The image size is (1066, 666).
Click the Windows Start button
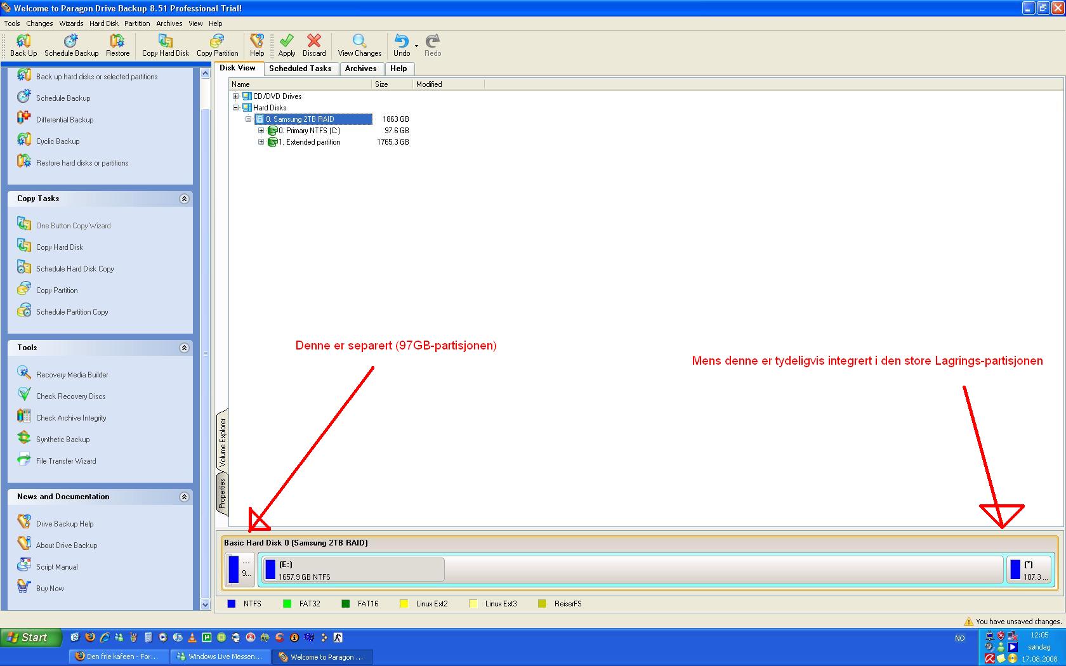(31, 637)
